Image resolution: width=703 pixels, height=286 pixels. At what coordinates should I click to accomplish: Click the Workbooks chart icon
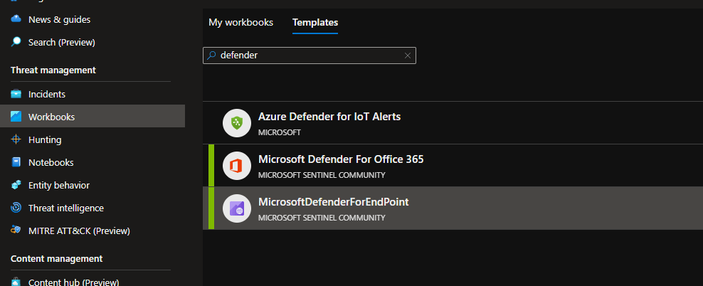(x=16, y=117)
